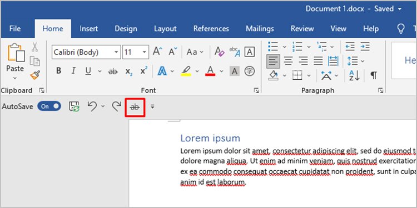Click the character border icon

coord(250,52)
